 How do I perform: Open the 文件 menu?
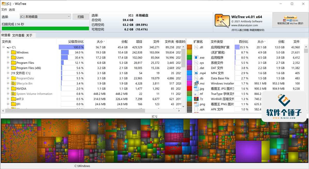tap(4, 10)
